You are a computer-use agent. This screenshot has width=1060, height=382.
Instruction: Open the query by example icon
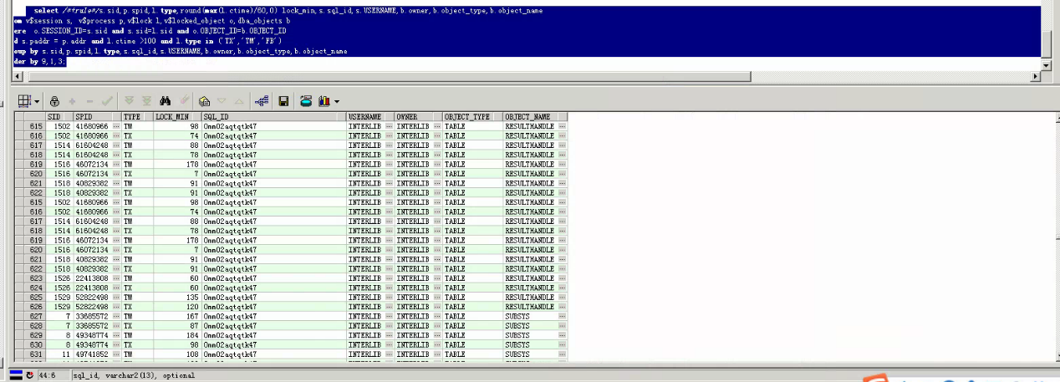pyautogui.click(x=205, y=101)
